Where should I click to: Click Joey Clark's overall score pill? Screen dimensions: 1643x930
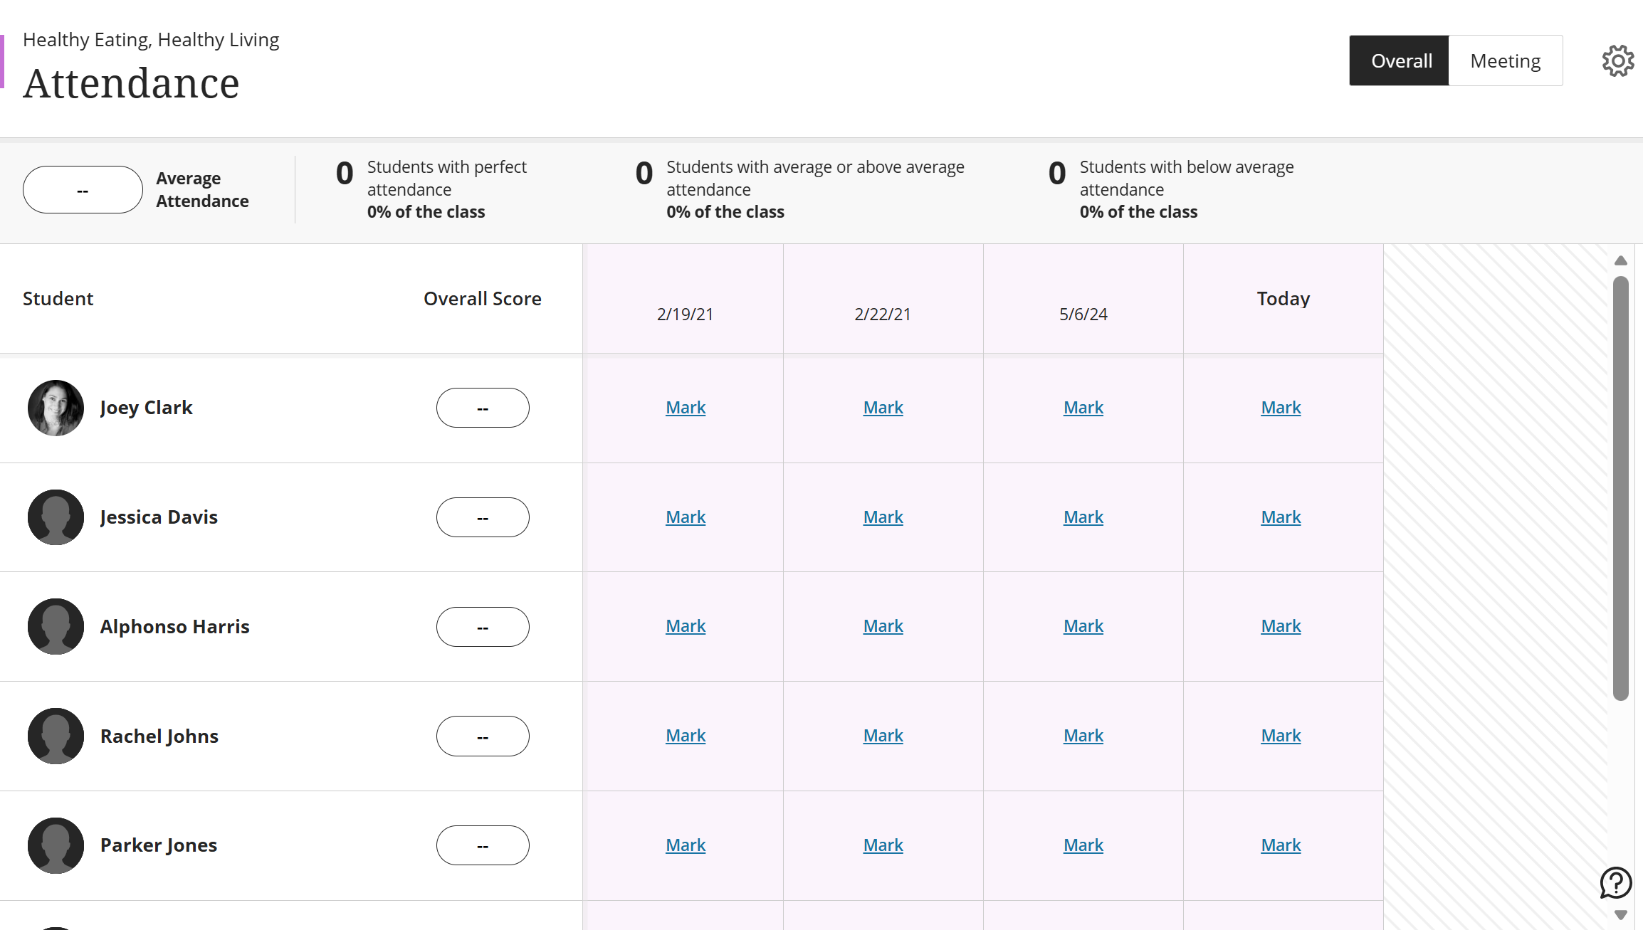pyautogui.click(x=483, y=408)
